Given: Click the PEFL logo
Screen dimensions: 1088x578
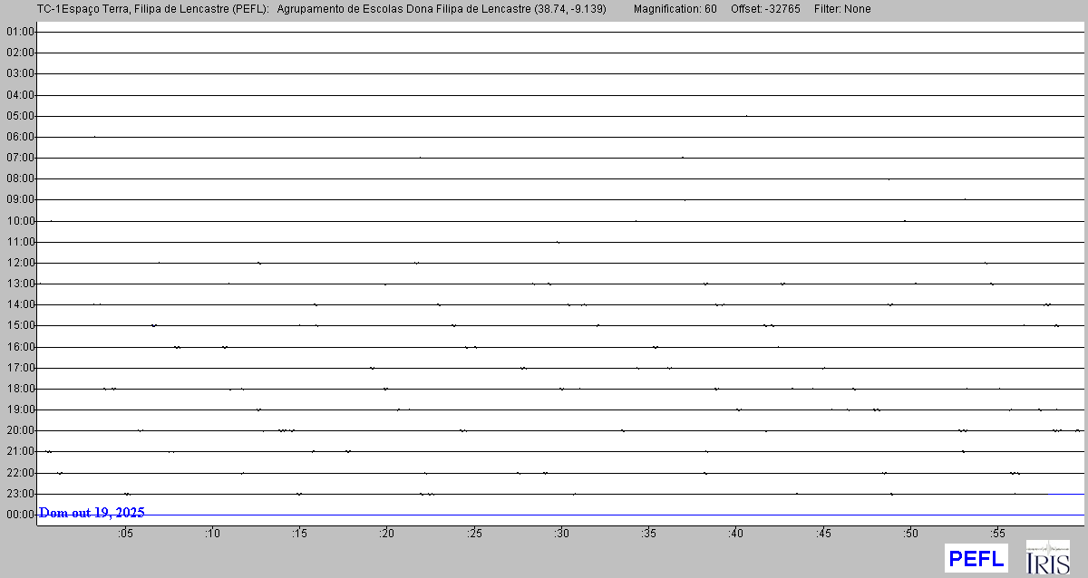Looking at the screenshot, I should tap(976, 558).
